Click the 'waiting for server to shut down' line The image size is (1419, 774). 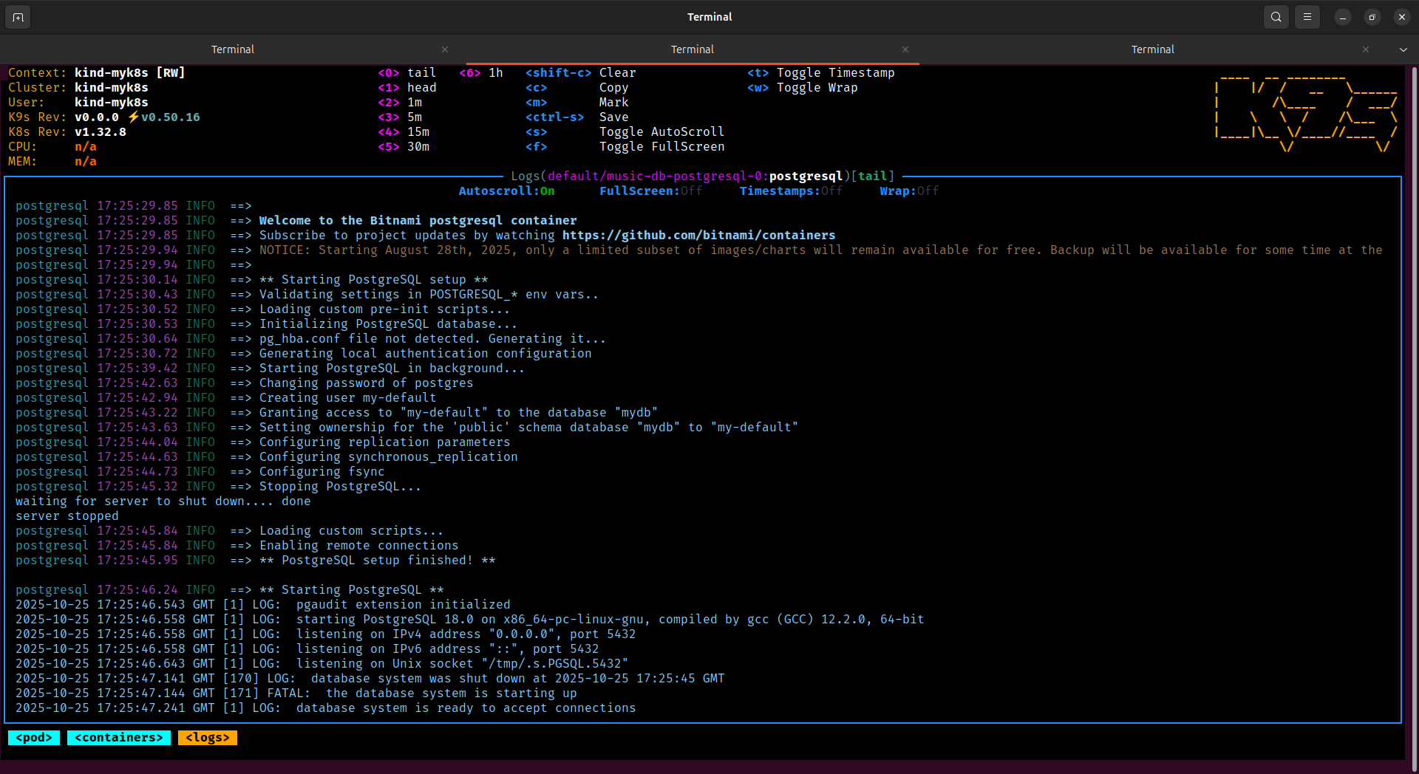163,501
